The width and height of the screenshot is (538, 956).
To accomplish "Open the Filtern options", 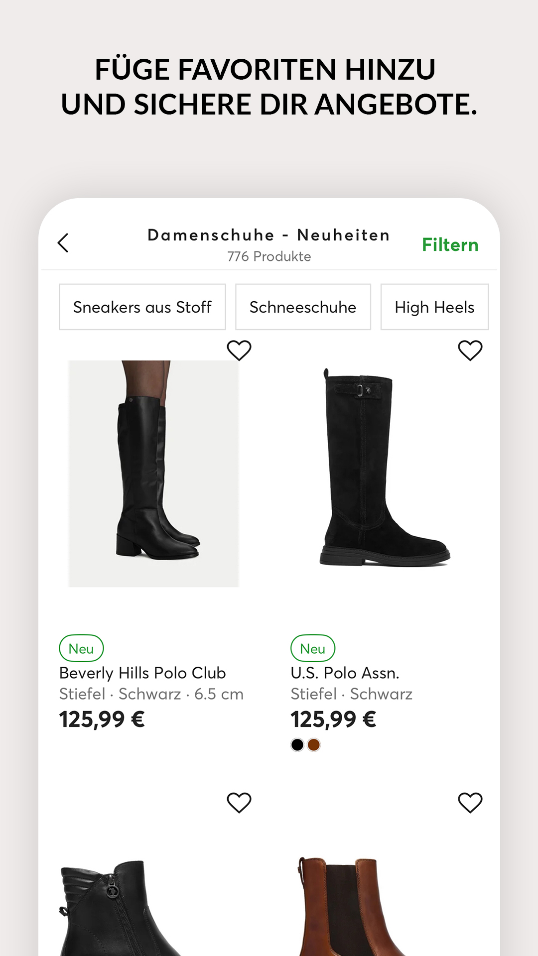I will pos(450,244).
